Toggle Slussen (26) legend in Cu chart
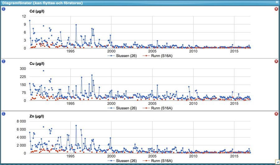This screenshot has height=165, width=280. click(x=122, y=108)
